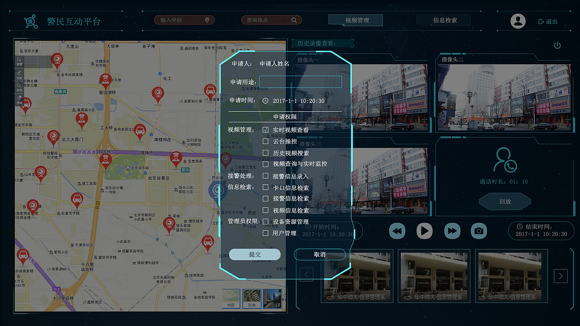The image size is (580, 326).
Task: Click the caller contact icon above 通话时长
Action: 505,159
